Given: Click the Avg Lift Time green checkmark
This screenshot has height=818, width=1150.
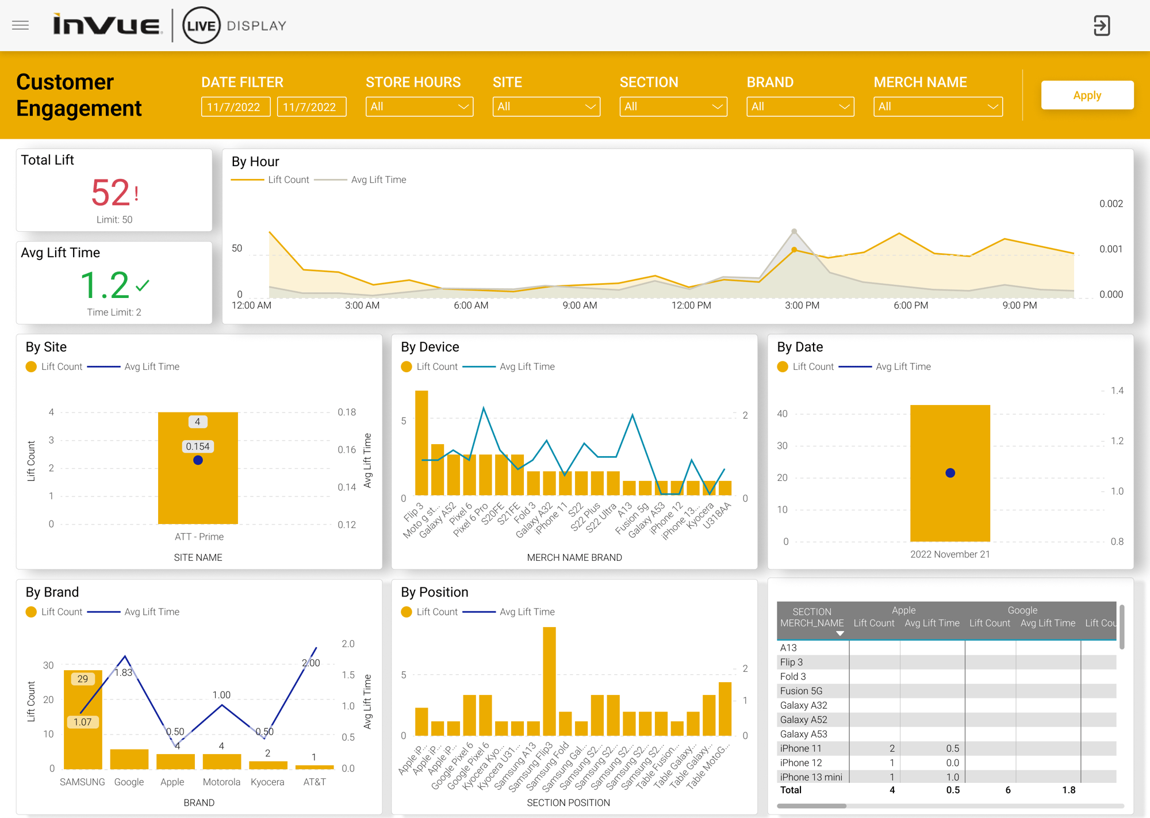Looking at the screenshot, I should (x=143, y=285).
